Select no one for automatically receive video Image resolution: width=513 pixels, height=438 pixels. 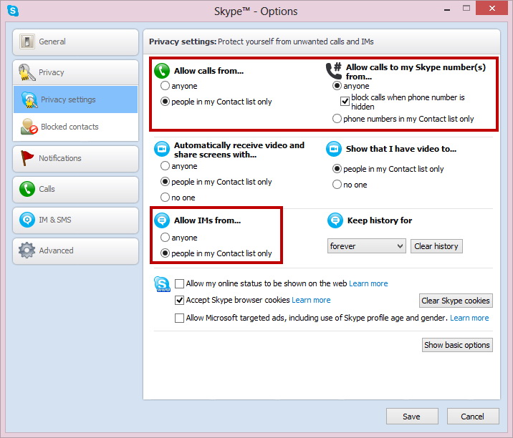click(165, 197)
